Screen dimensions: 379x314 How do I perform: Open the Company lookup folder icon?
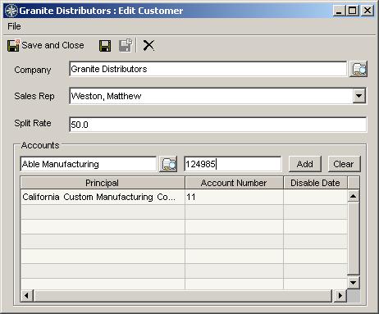click(358, 69)
